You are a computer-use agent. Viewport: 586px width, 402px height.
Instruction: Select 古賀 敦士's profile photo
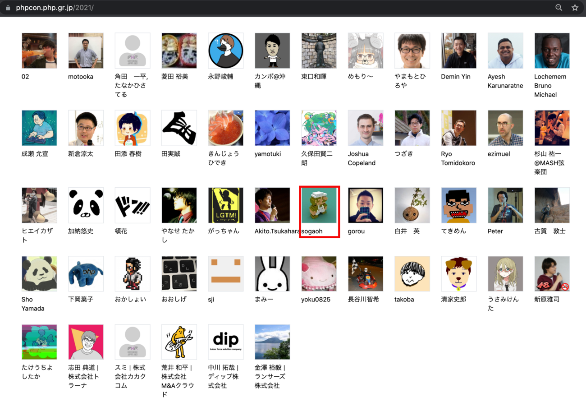[x=552, y=205]
